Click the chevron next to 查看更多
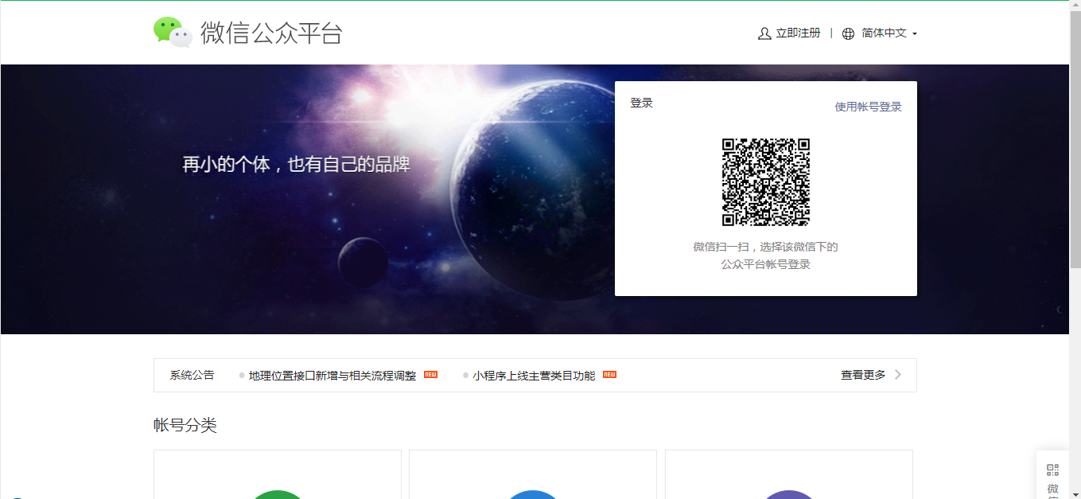 point(898,375)
